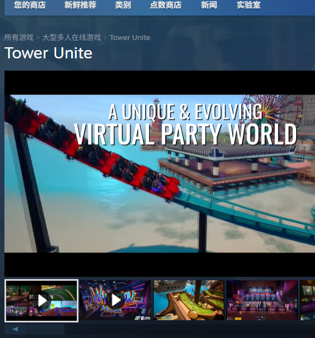Select the bowling lanes screenshot thumbnail
The height and width of the screenshot is (338, 315).
[262, 300]
